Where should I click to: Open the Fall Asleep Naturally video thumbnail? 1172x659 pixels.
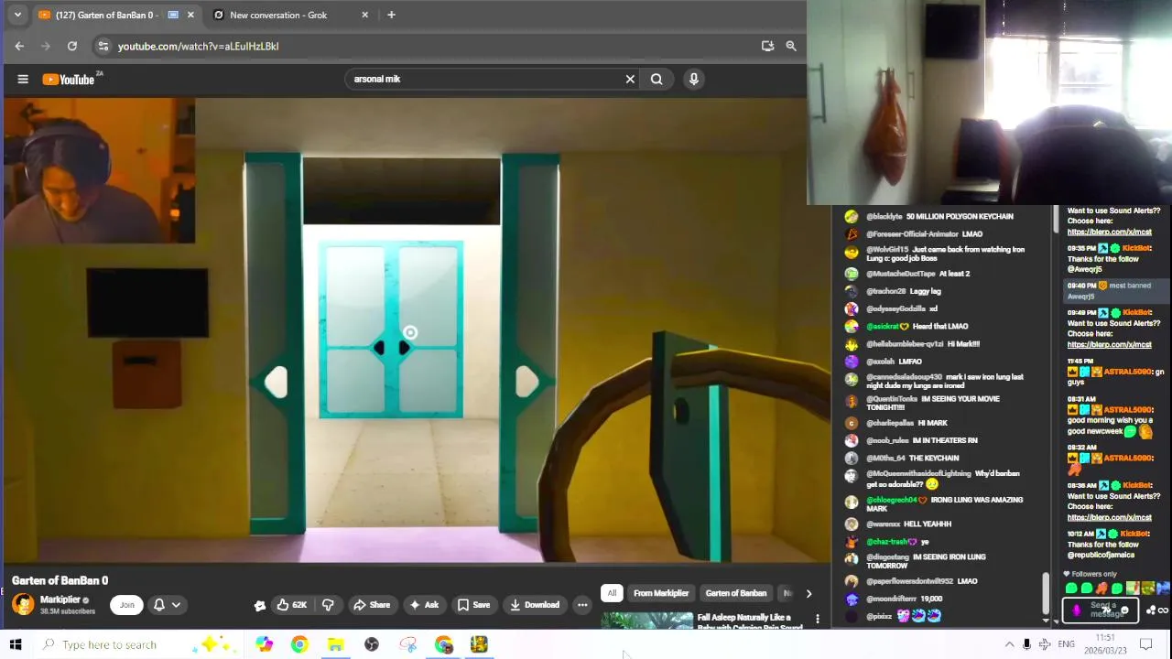coord(647,621)
